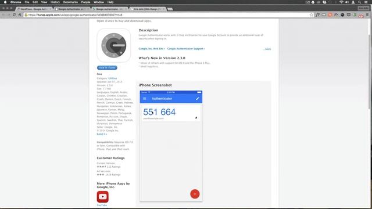Open the YouTube app icon
This screenshot has width=372, height=209.
[102, 197]
